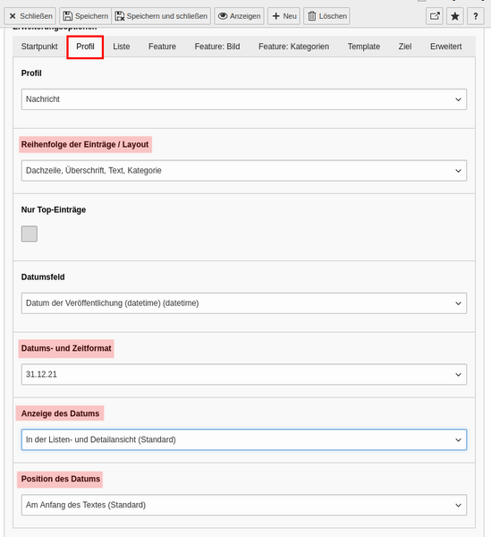Delete the record with Löschen trash icon
This screenshot has width=491, height=537.
[x=326, y=16]
